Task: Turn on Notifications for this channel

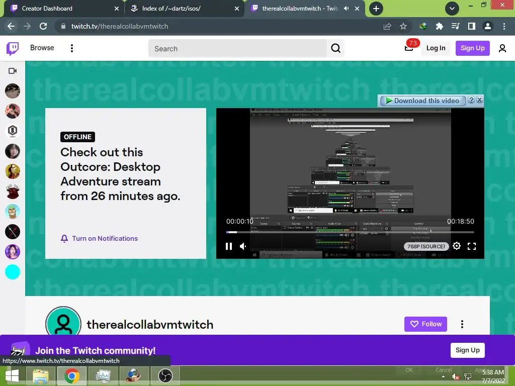Action: (x=99, y=239)
